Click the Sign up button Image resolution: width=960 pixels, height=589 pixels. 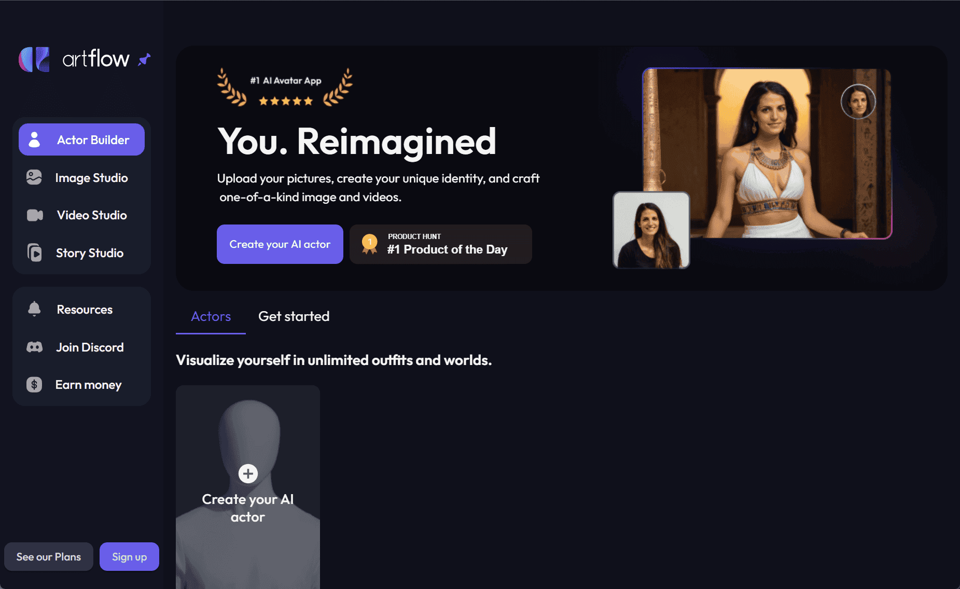coord(129,556)
